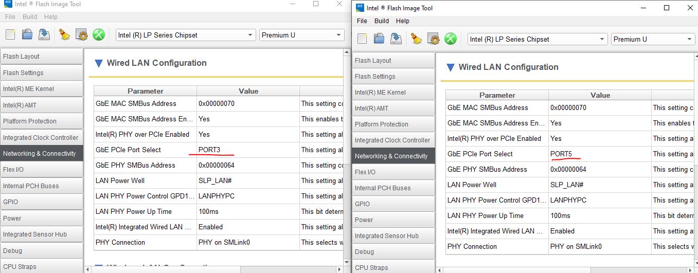Select Flex I/O tab in right window

393,172
